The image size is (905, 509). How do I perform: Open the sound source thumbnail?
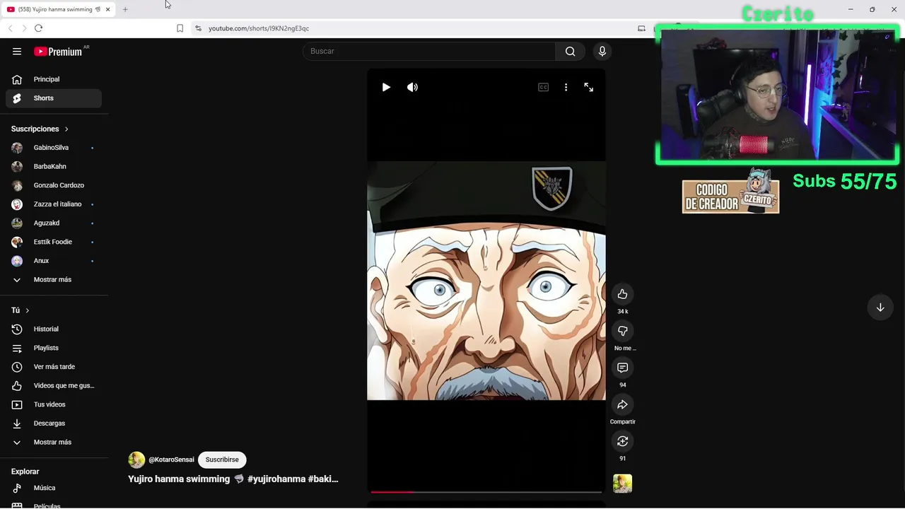622,484
